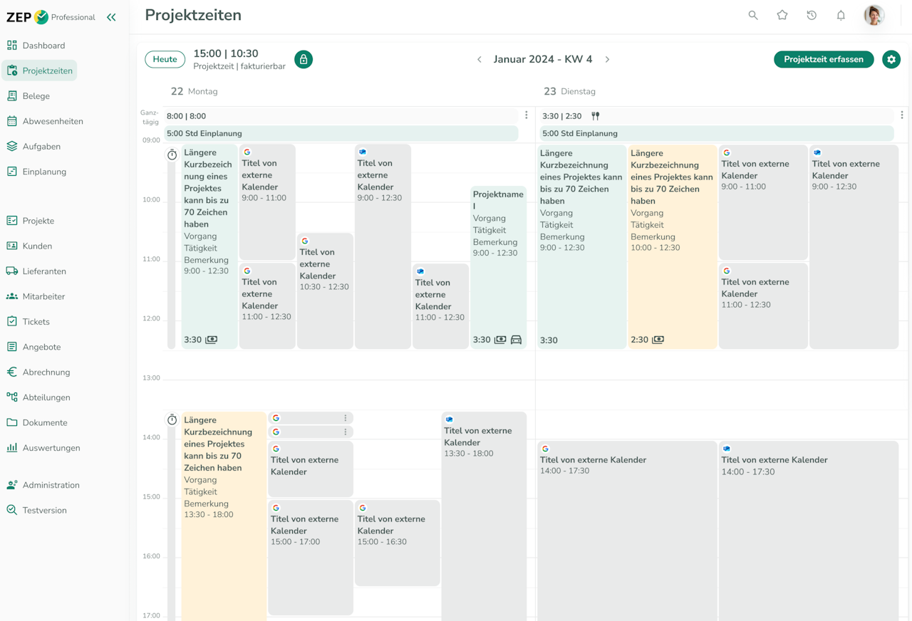Viewport: 912px width, 621px height.
Task: Navigate to Abwesenheiten
Action: [x=53, y=121]
